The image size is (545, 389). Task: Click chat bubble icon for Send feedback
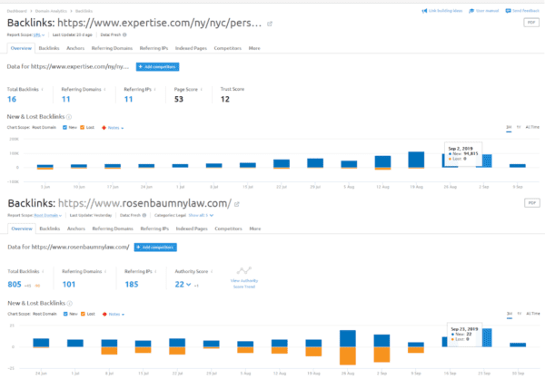coord(508,11)
